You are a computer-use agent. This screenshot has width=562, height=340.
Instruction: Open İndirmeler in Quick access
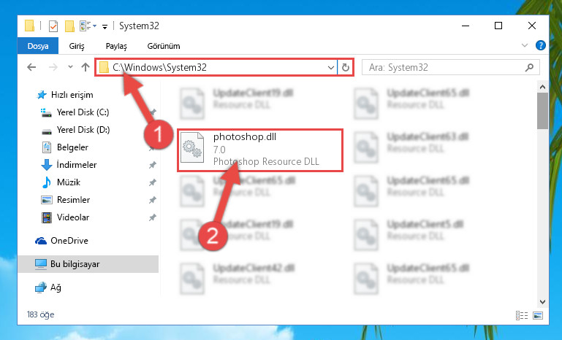pyautogui.click(x=76, y=165)
